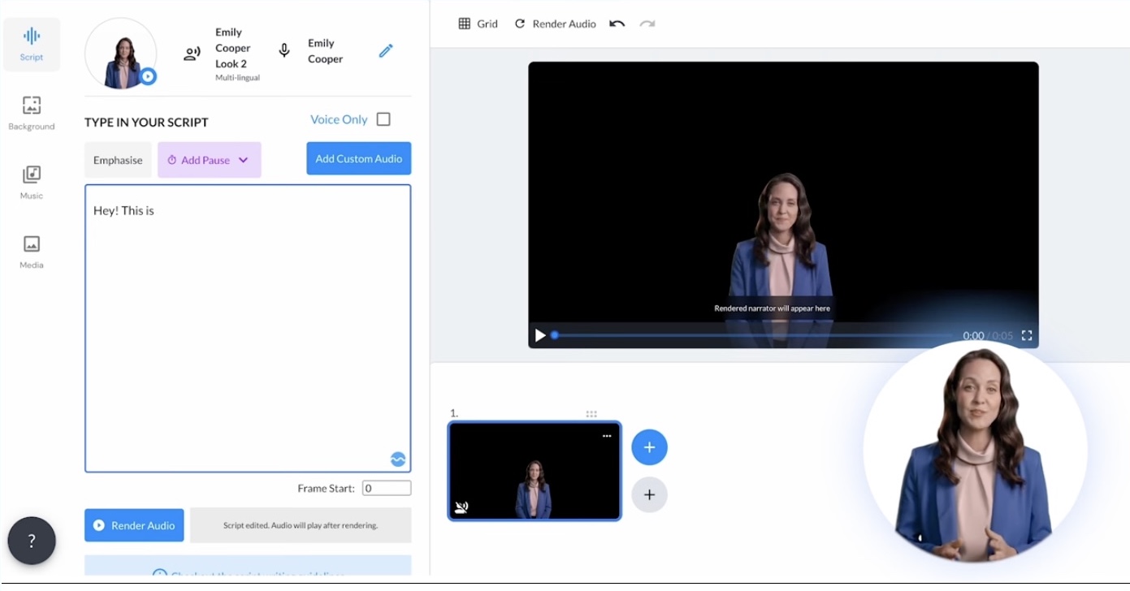The image size is (1130, 591).
Task: Click Render Audio in top toolbar
Action: 556,24
